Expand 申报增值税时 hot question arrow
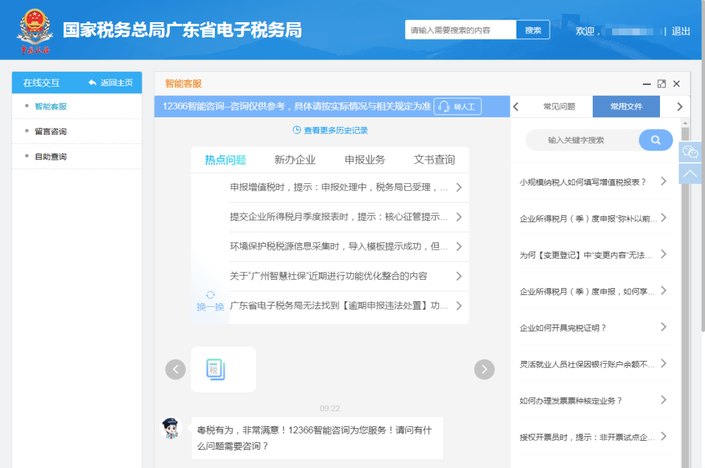This screenshot has height=468, width=705. pyautogui.click(x=459, y=187)
